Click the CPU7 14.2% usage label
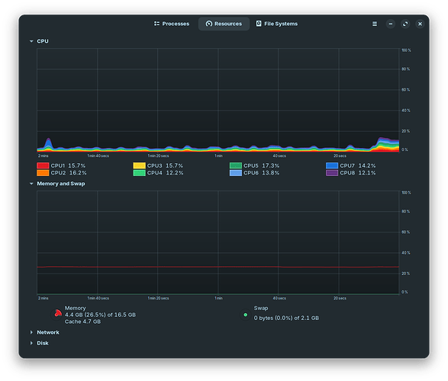Image resolution: width=448 pixels, height=381 pixels. pyautogui.click(x=358, y=165)
